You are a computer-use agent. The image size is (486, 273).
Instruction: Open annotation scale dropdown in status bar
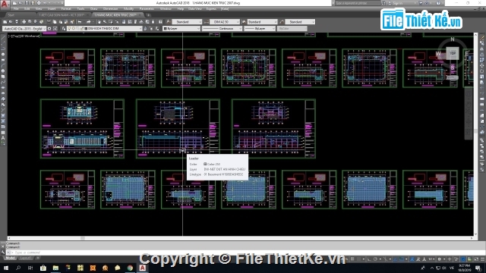click(431, 259)
